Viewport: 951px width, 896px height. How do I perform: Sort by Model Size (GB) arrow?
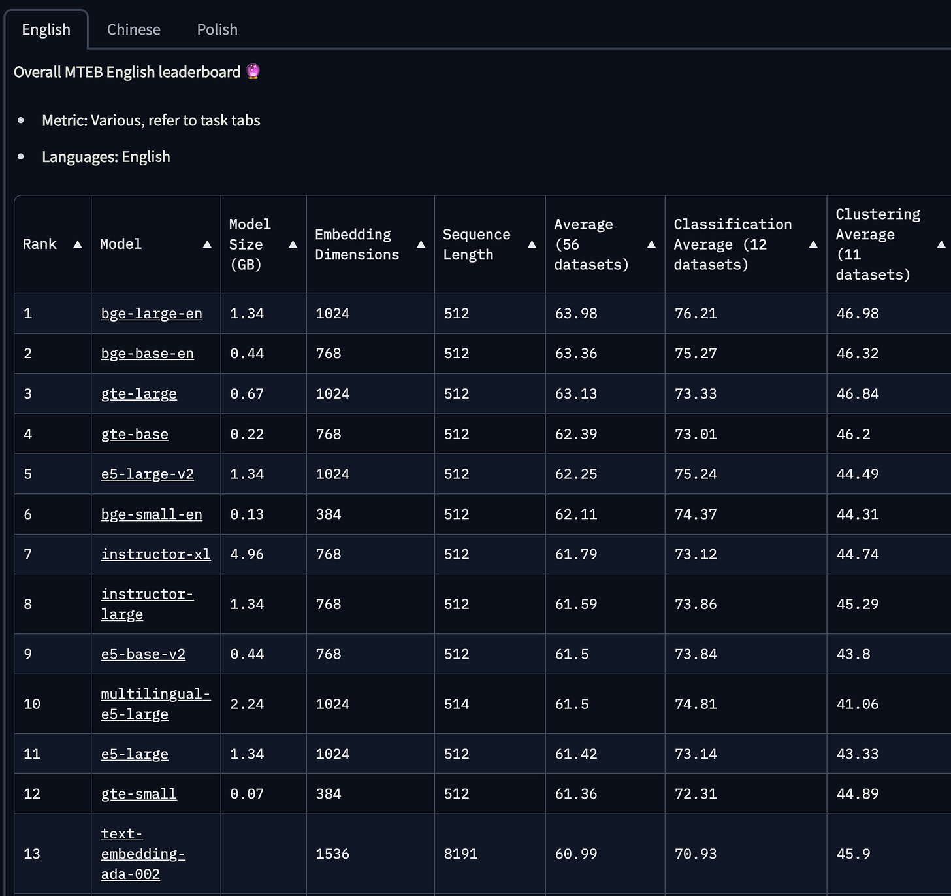(x=293, y=244)
